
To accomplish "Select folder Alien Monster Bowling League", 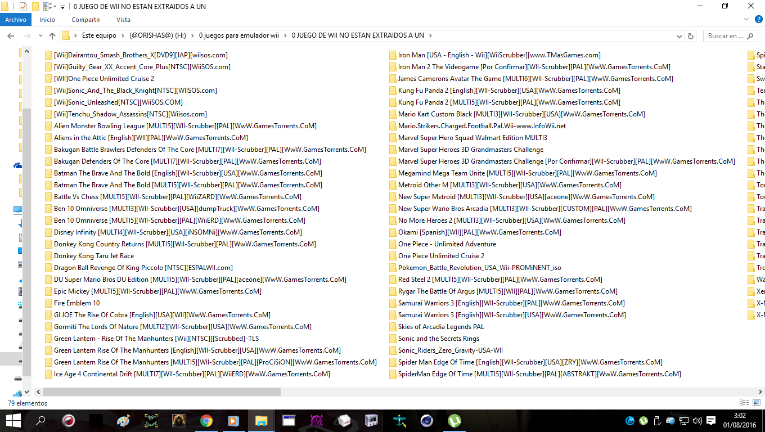I will click(x=181, y=126).
